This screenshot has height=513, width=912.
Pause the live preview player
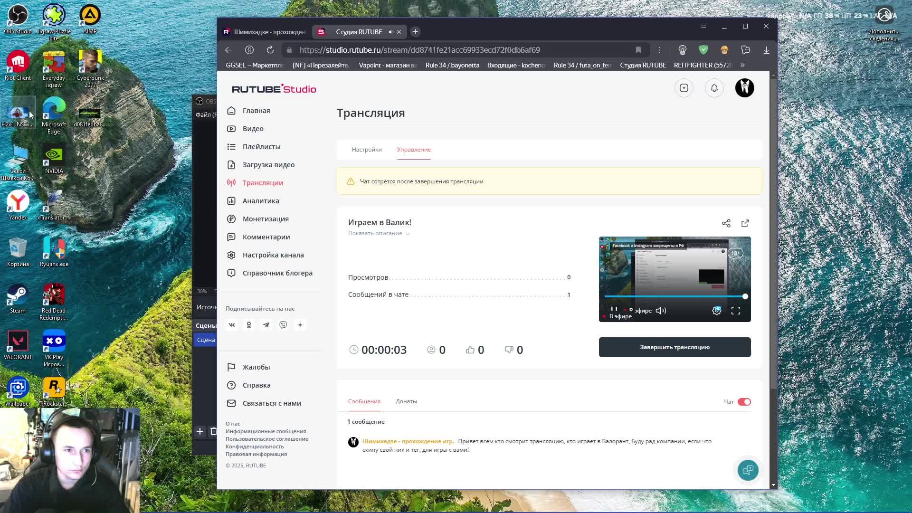(614, 309)
